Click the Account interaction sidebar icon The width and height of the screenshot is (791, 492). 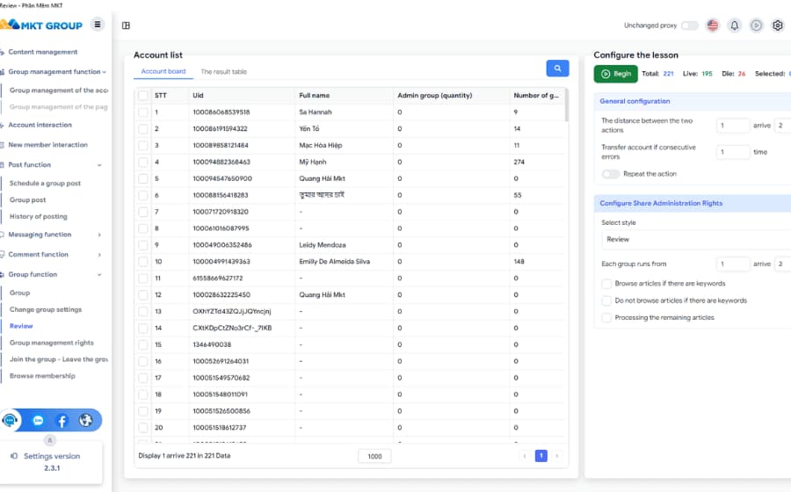pyautogui.click(x=3, y=125)
